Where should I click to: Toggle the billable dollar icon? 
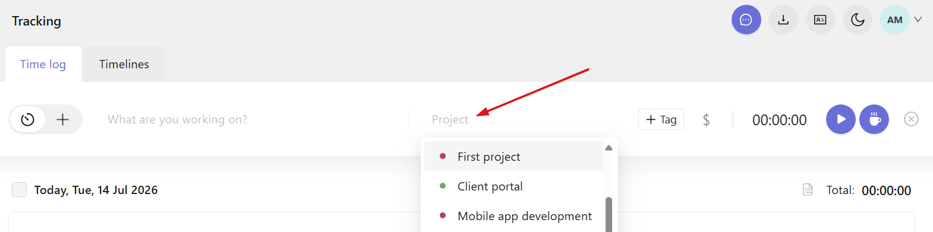coord(706,120)
